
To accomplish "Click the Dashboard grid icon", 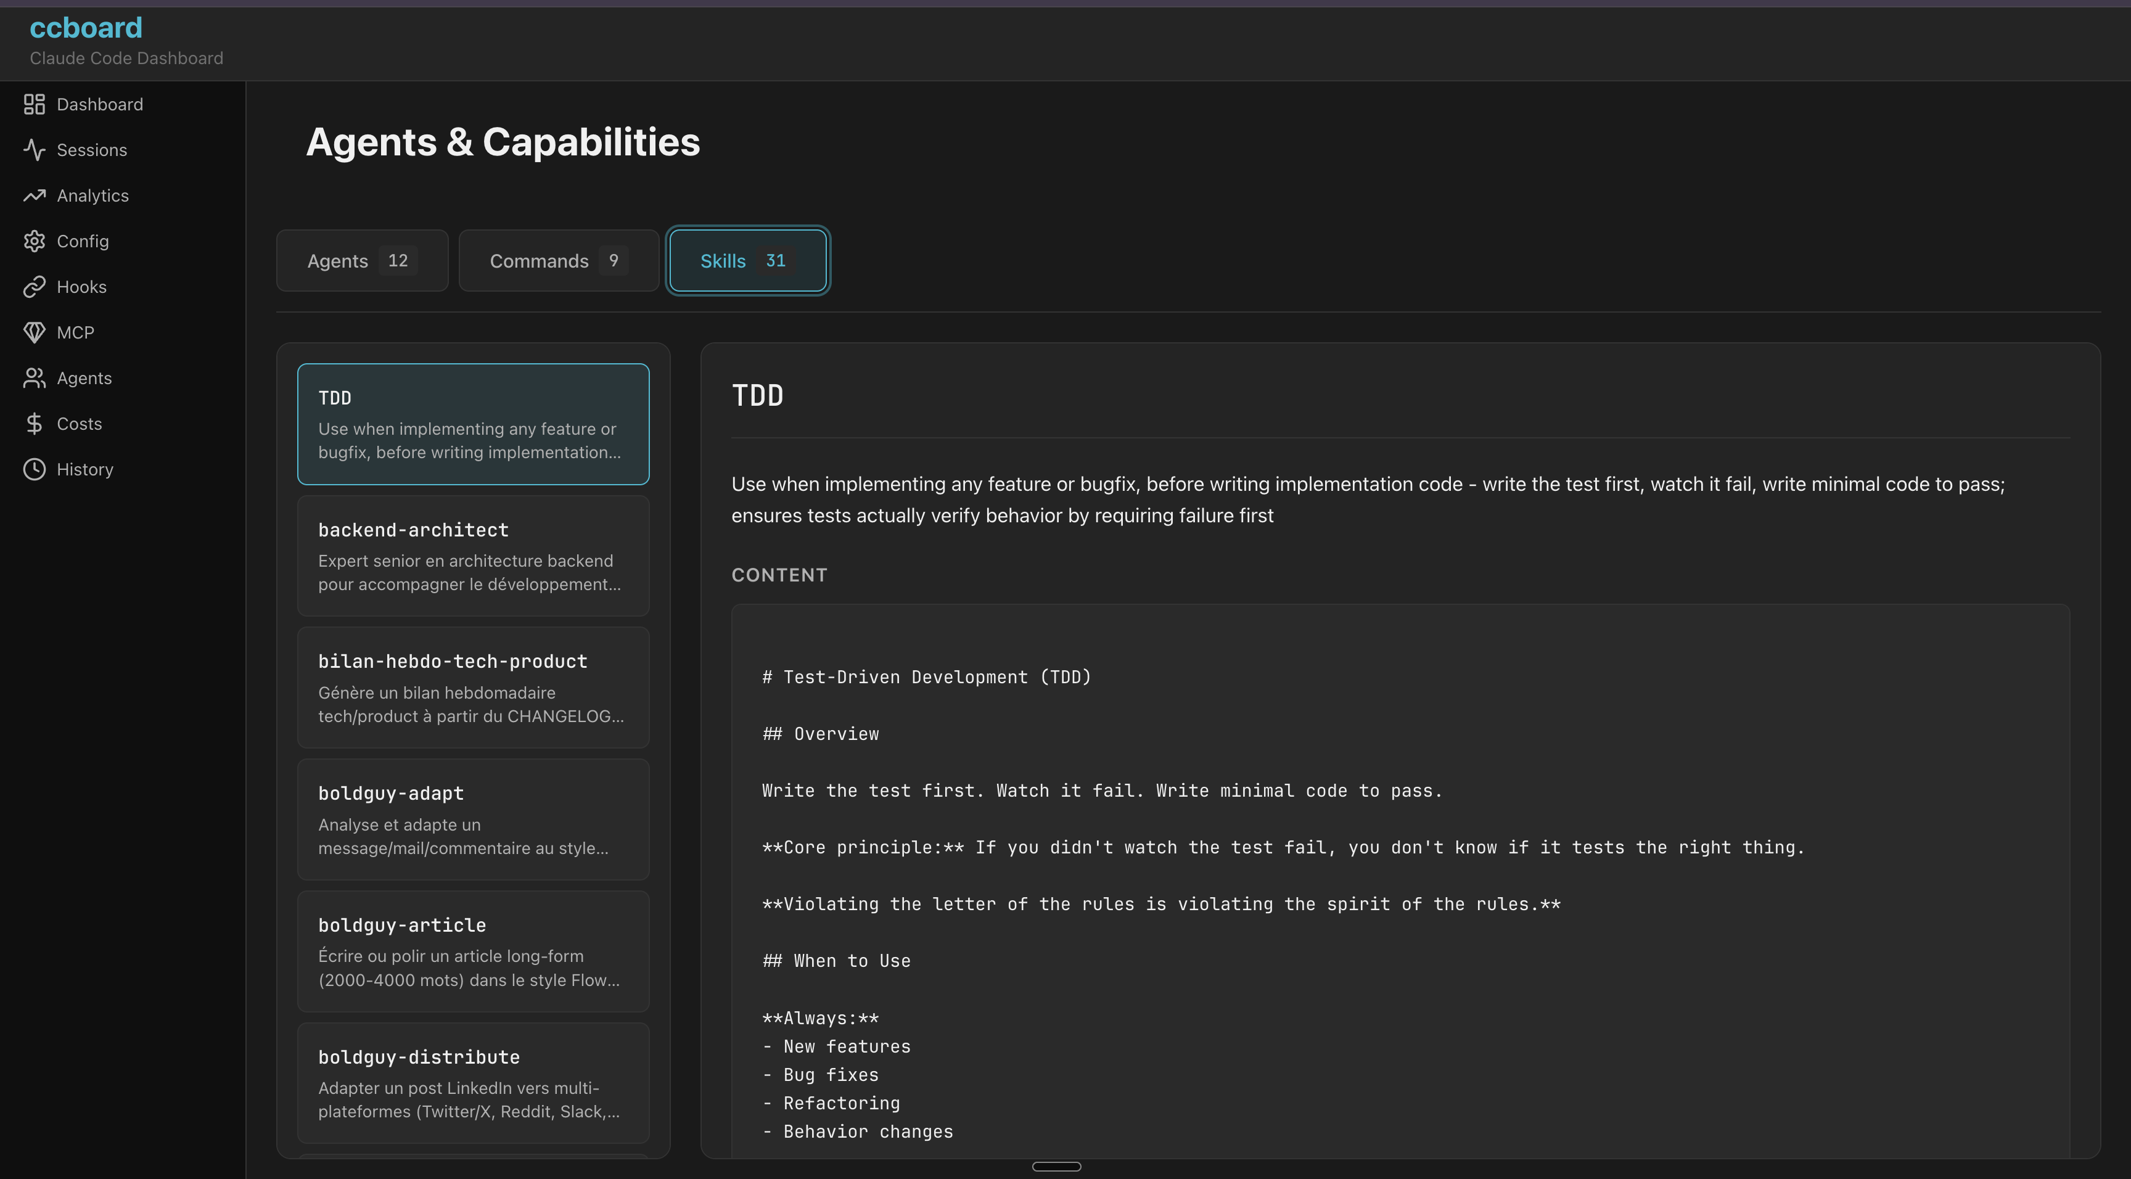I will [x=34, y=104].
